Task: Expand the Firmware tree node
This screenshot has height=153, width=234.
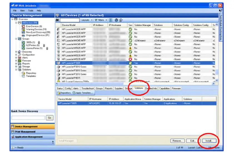Action: click(x=16, y=61)
